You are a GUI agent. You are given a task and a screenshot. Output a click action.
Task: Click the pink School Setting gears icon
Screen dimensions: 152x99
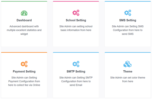click(76, 13)
